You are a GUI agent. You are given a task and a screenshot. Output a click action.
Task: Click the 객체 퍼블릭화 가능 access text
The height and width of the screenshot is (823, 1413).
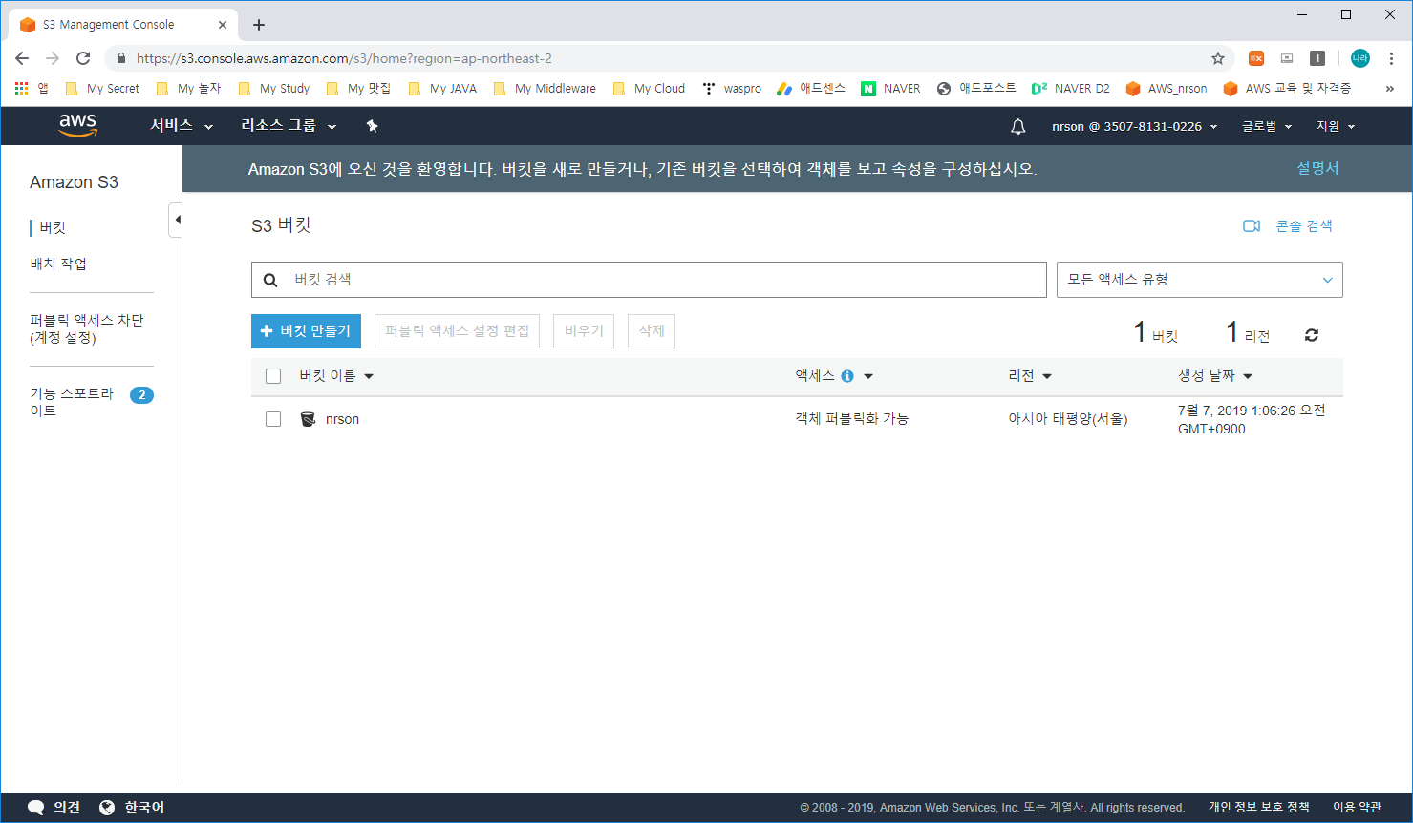coord(852,419)
